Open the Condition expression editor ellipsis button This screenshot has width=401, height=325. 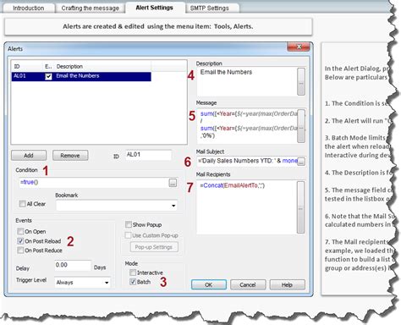pyautogui.click(x=173, y=183)
